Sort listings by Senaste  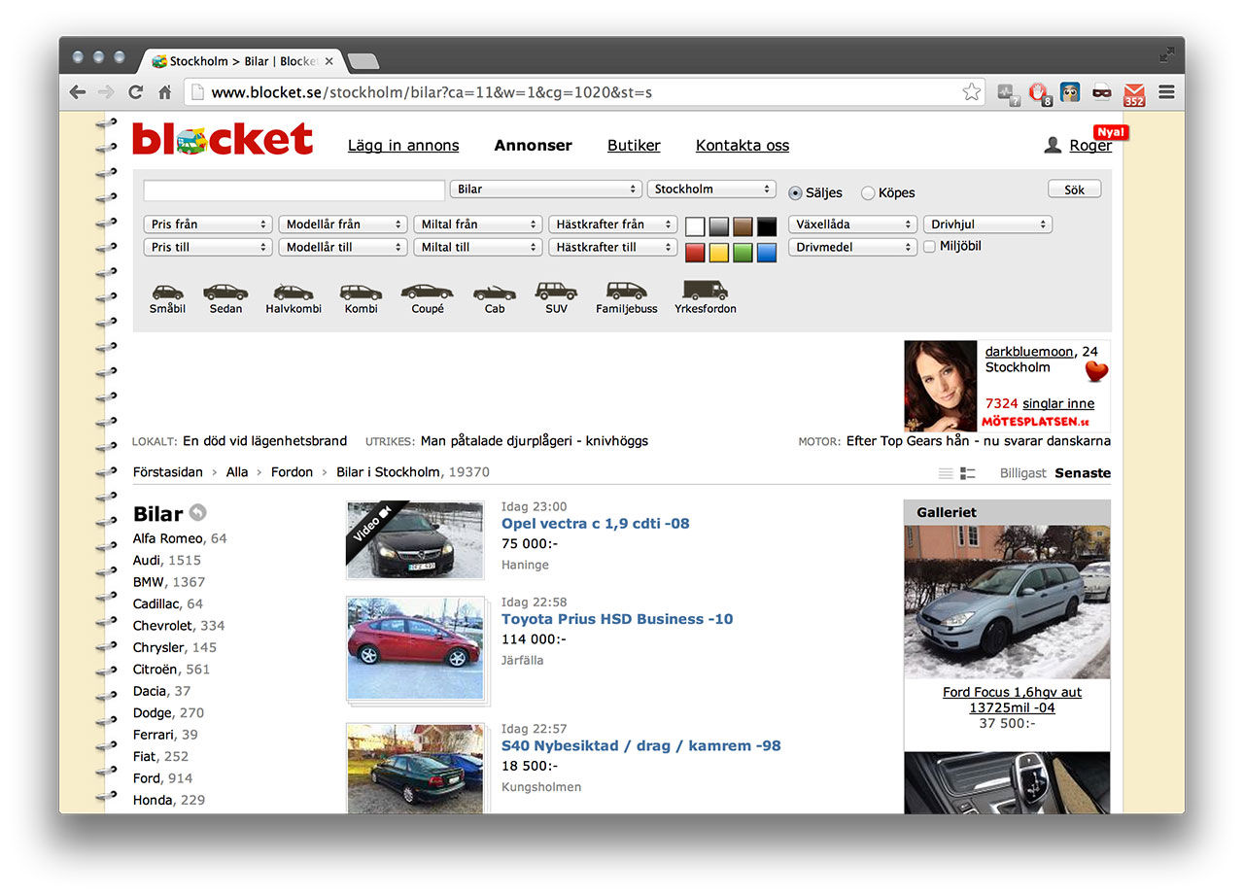click(x=1083, y=473)
